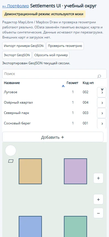Image resolution: width=109 pixels, height=237 pixels.
Task: Open the chevron for Луговое row
Action: click(102, 92)
